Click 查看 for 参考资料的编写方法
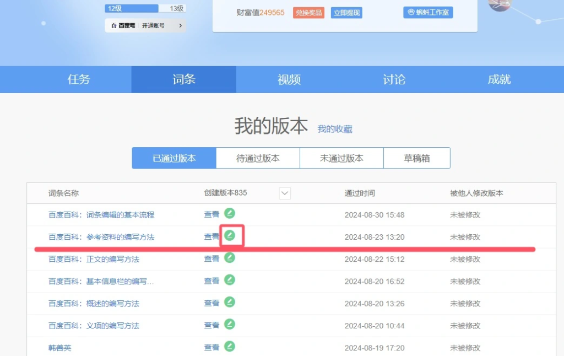The height and width of the screenshot is (356, 564). click(211, 236)
